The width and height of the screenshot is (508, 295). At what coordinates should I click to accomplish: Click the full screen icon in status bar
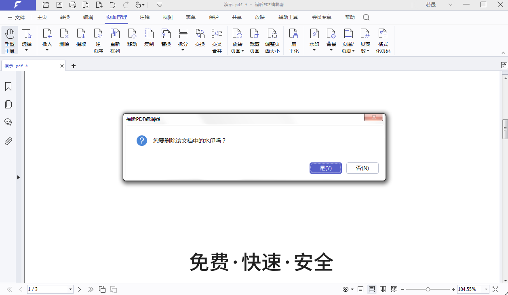(495, 289)
